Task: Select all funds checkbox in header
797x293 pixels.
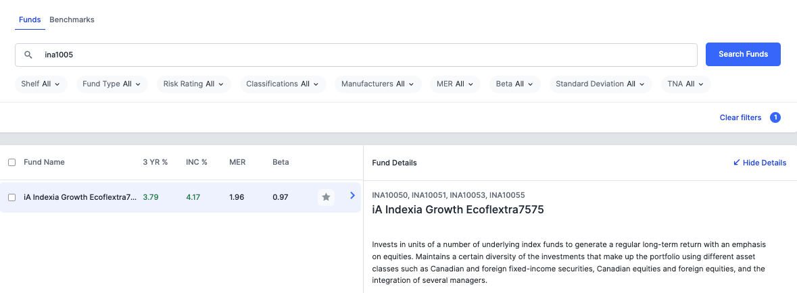Action: tap(11, 163)
